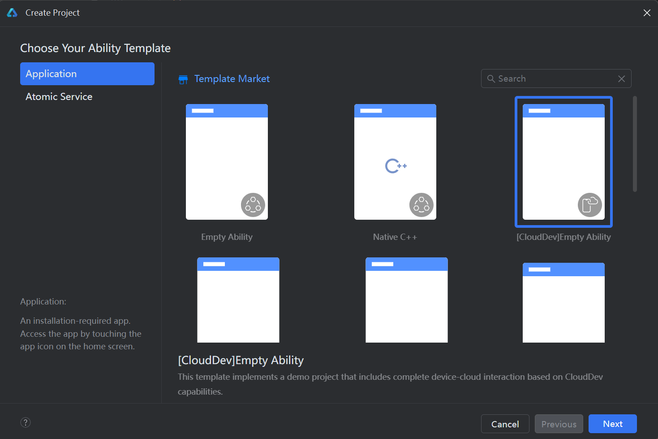Click the CloudDev template description paragraph
658x439 pixels.
click(390, 384)
